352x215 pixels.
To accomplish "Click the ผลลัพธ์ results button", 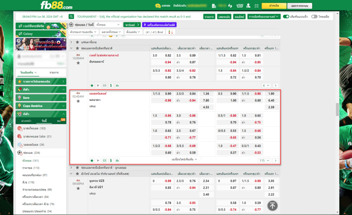I will (x=239, y=16).
